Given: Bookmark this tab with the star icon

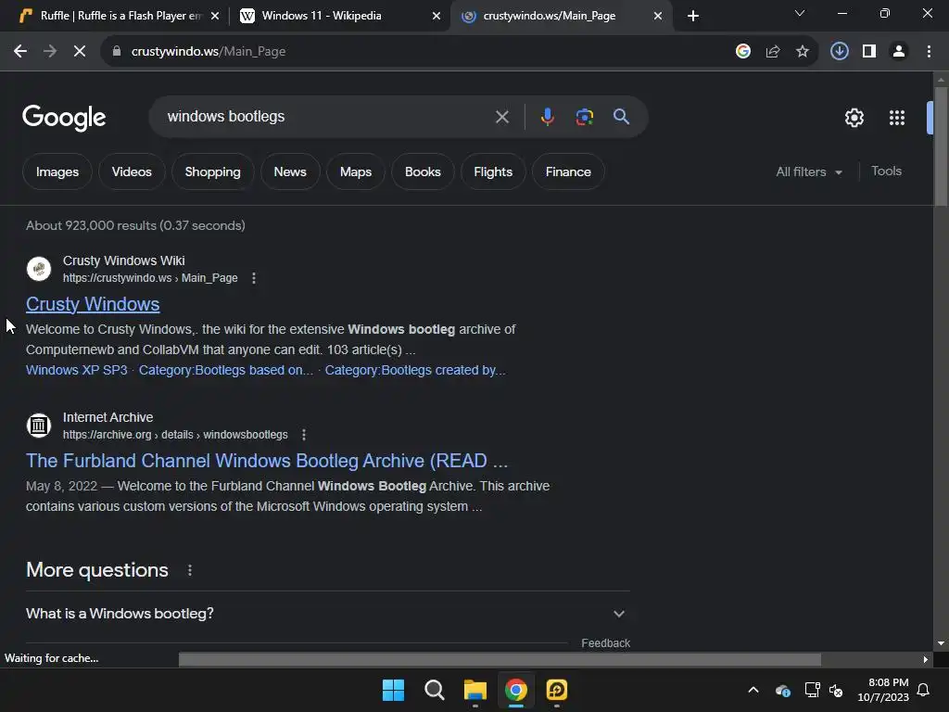Looking at the screenshot, I should (x=802, y=52).
